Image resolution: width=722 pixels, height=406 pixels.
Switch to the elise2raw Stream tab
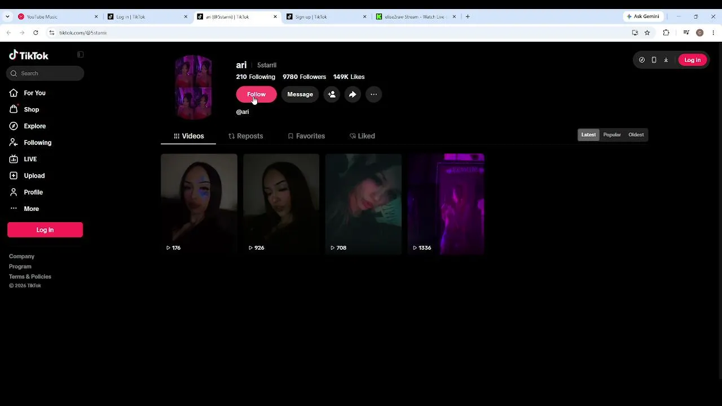pos(416,17)
